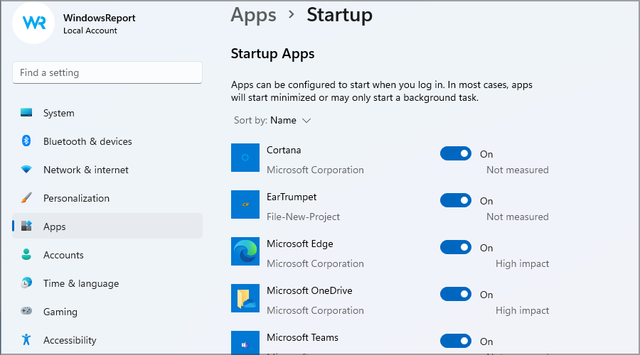Click the Microsoft OneDrive app icon
Screen dimensions: 640x355
pos(245,298)
